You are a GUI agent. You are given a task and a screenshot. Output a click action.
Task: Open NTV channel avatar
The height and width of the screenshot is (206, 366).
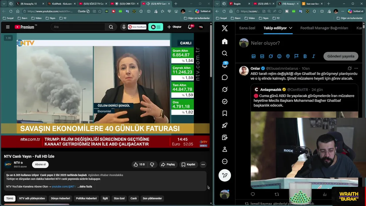tap(8, 165)
